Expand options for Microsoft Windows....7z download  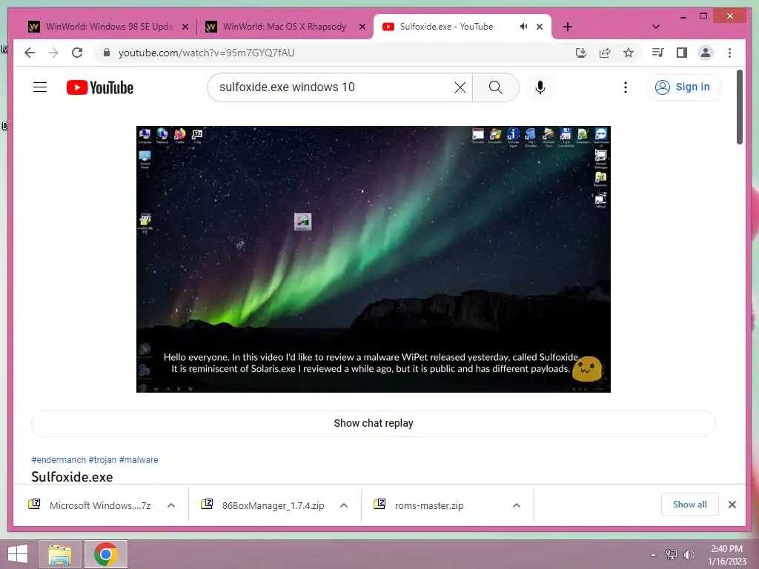click(171, 505)
